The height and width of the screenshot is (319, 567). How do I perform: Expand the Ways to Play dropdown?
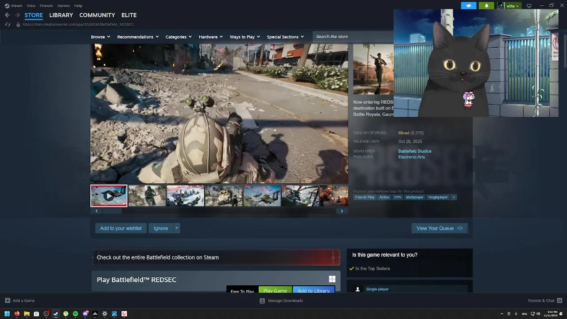pyautogui.click(x=245, y=37)
